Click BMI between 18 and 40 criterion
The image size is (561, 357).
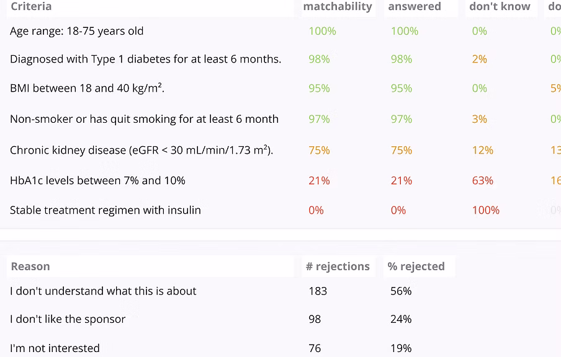point(87,89)
